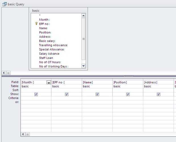
Task: Click the [EPF no :] field cell
Action: 66,82
